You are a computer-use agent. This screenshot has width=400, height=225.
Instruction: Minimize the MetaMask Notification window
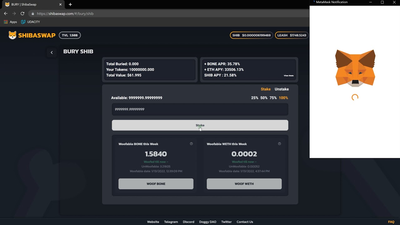tap(371, 2)
